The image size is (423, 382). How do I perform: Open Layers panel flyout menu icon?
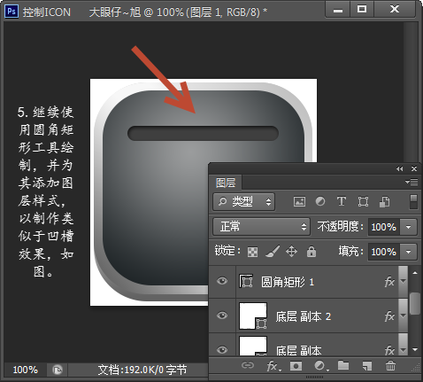(411, 182)
